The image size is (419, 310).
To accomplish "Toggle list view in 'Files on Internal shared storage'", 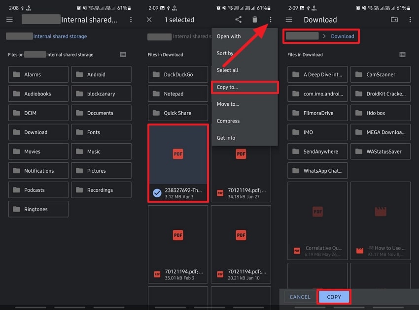I will click(123, 55).
